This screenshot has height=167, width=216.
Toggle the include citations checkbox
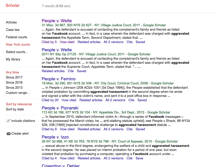point(8,121)
